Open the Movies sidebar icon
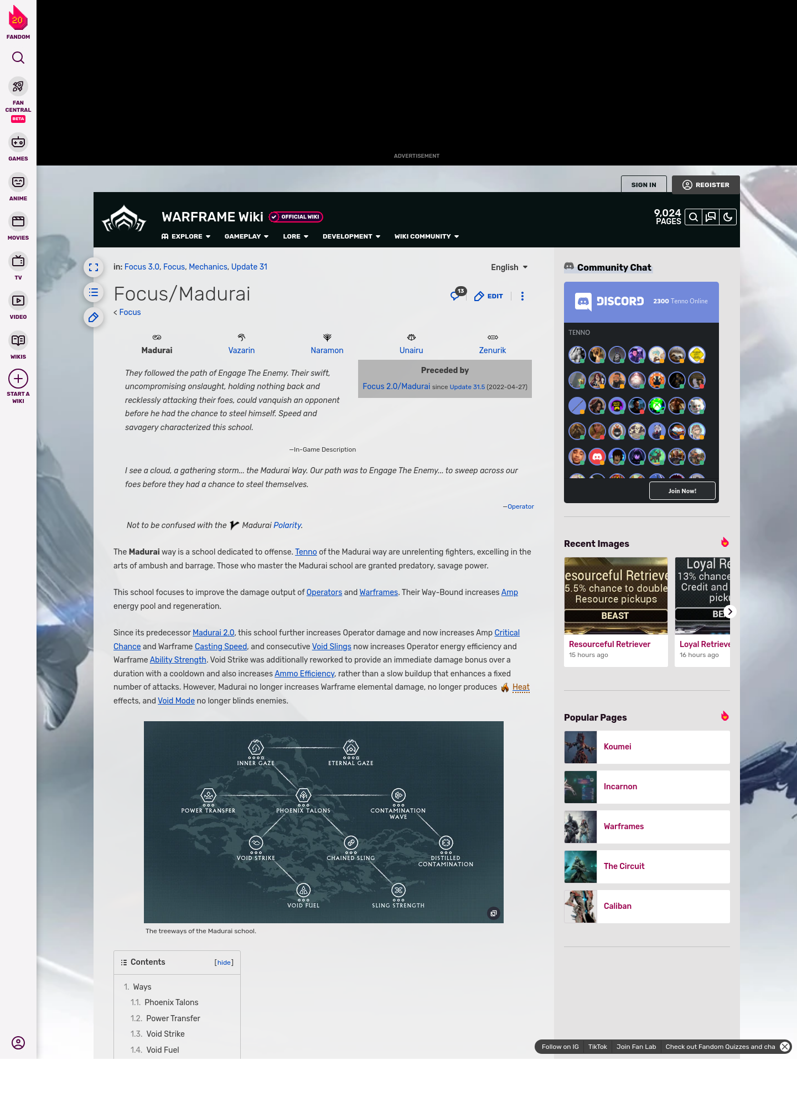797x1107 pixels. click(x=18, y=221)
